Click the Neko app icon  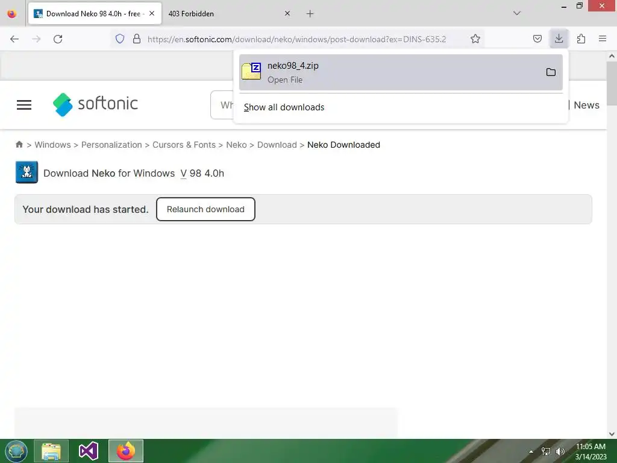[x=27, y=172]
